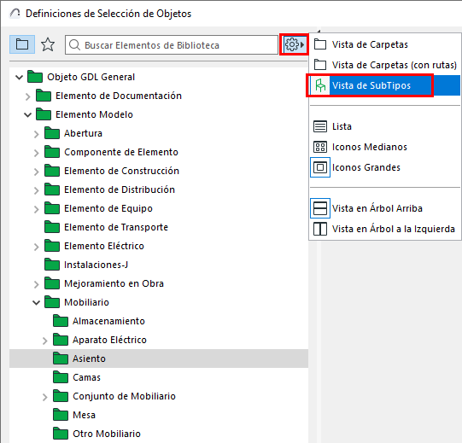The width and height of the screenshot is (462, 443).
Task: Collapse the Elemento Modelo node
Action: tap(27, 115)
